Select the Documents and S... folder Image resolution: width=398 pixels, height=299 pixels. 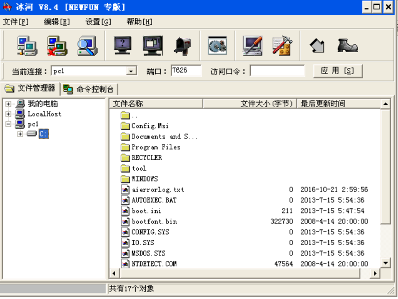pos(159,136)
